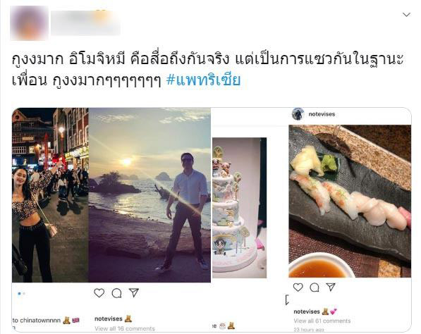
Task: Like the beach sunset post with heart icon
Action: tap(99, 293)
